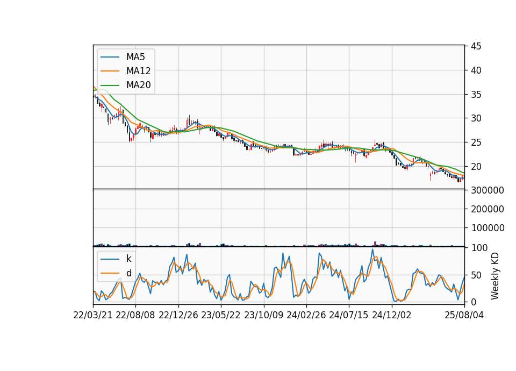Click the 23/10/09 date tick label
This screenshot has height=371, width=516.
[263, 315]
